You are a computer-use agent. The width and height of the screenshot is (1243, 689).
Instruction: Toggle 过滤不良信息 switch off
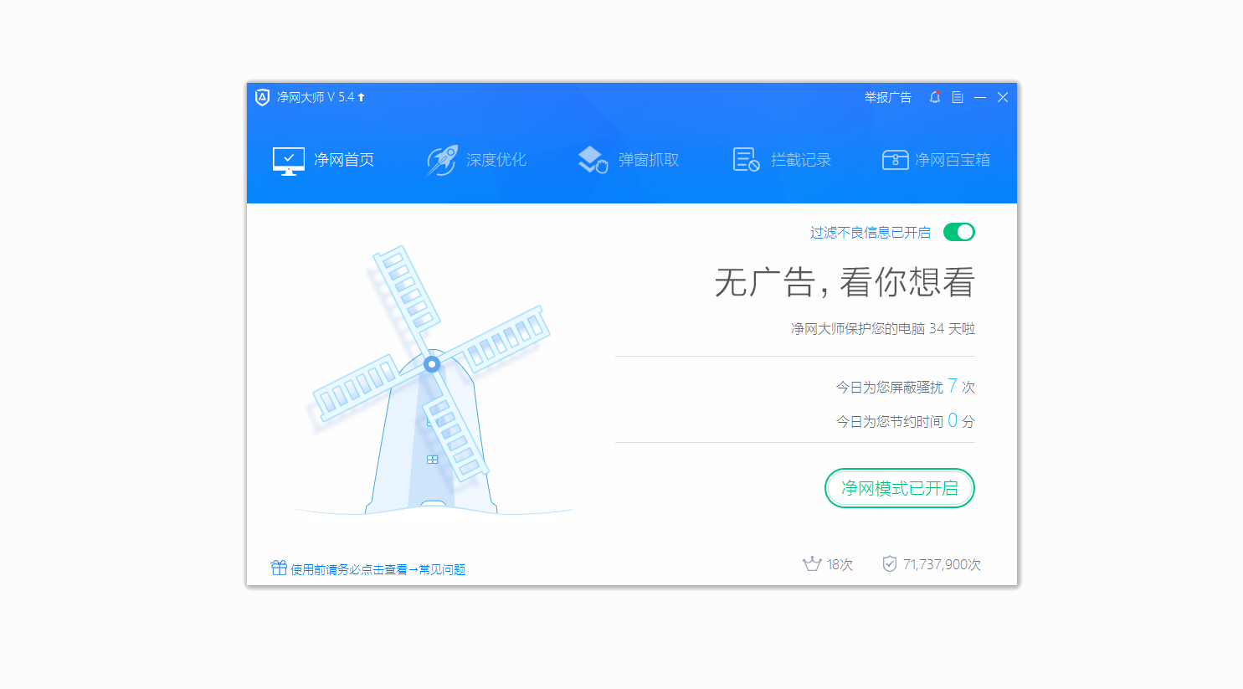coord(959,232)
